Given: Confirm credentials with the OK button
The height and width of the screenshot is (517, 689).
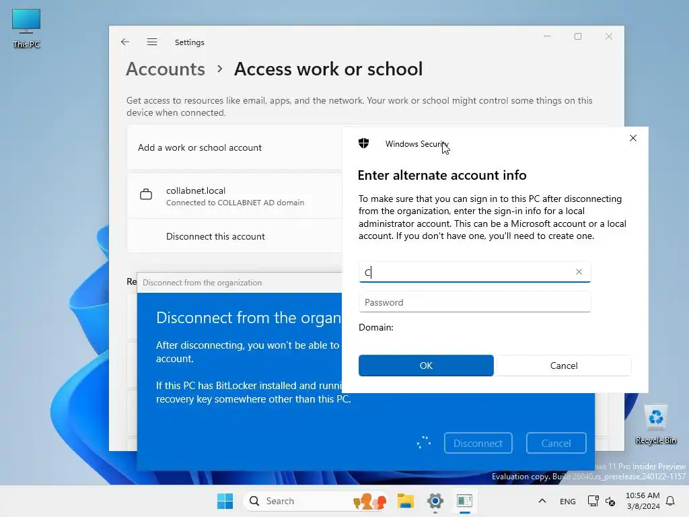Looking at the screenshot, I should 426,366.
